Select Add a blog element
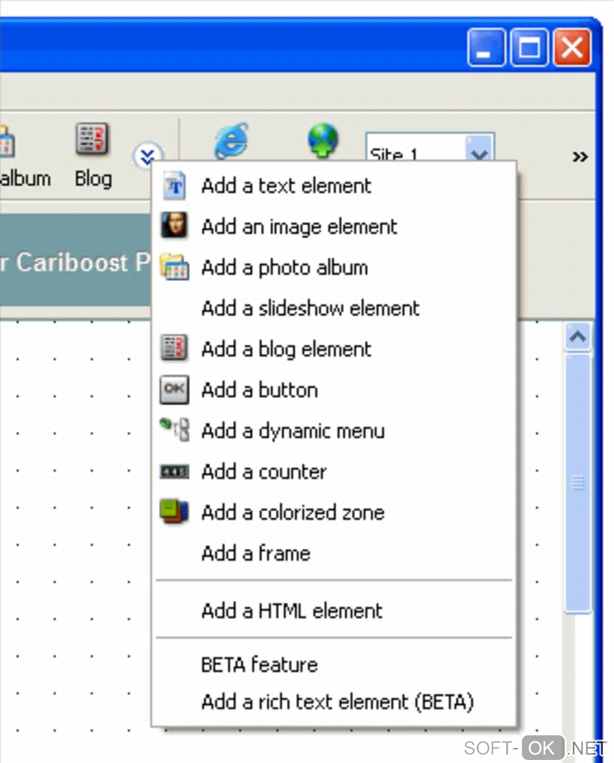 (287, 349)
